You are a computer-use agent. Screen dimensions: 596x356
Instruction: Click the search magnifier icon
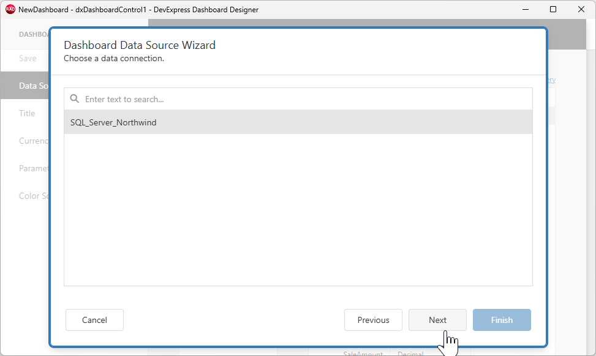click(75, 99)
